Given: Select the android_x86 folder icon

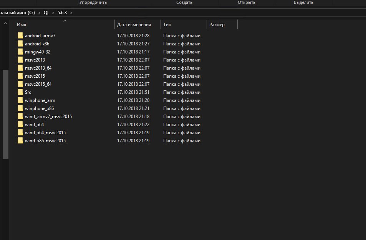Looking at the screenshot, I should [x=20, y=44].
